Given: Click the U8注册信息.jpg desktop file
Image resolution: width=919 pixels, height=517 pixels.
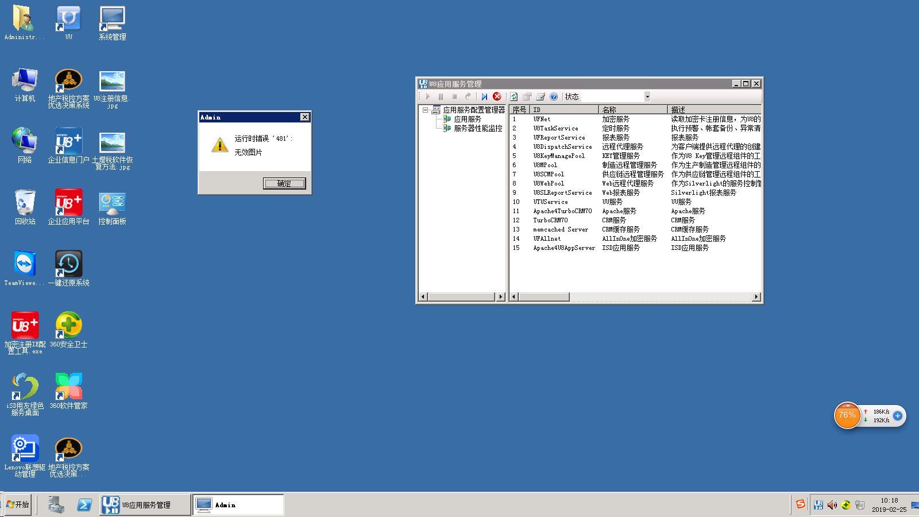Looking at the screenshot, I should point(112,89).
